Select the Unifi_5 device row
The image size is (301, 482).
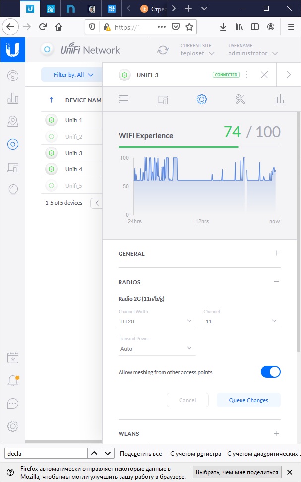coord(71,185)
